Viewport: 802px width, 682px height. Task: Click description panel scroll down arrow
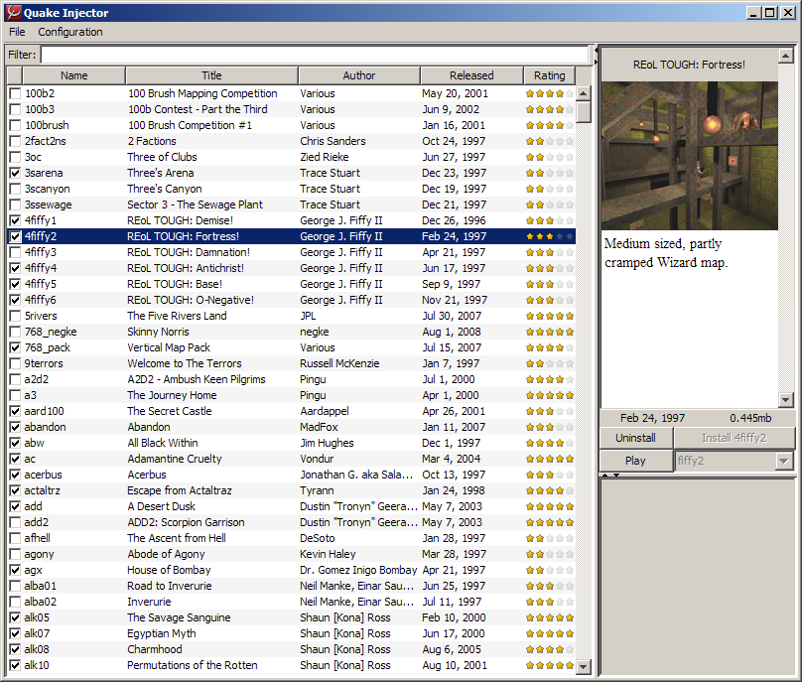point(786,400)
